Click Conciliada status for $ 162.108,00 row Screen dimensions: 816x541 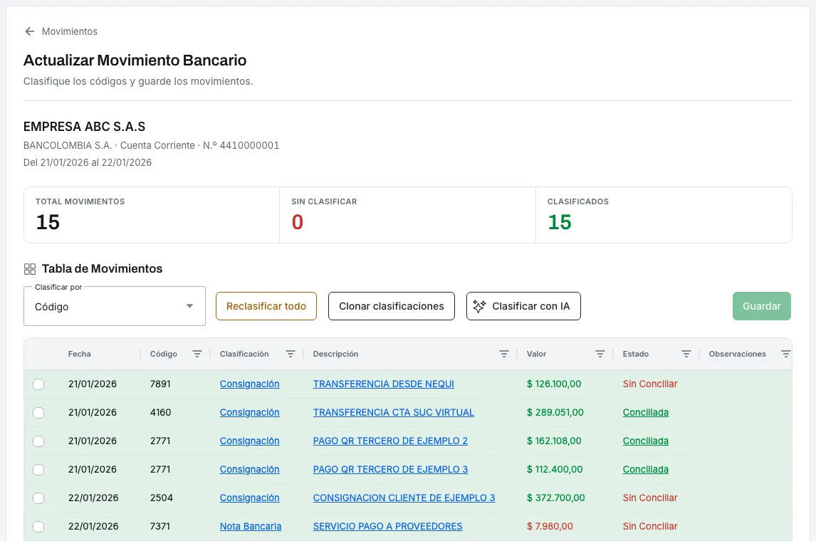pos(645,441)
